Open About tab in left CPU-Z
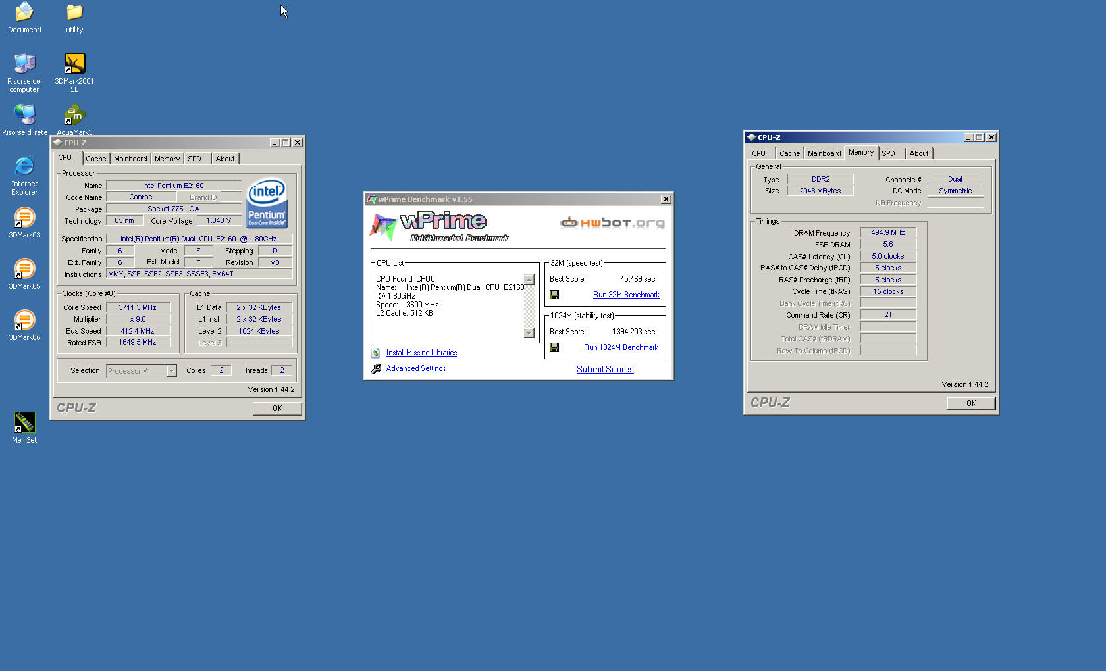This screenshot has height=671, width=1106. (x=225, y=159)
